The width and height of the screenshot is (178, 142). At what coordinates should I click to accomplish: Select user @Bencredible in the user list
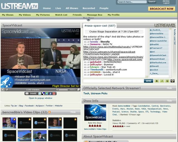click(157, 34)
